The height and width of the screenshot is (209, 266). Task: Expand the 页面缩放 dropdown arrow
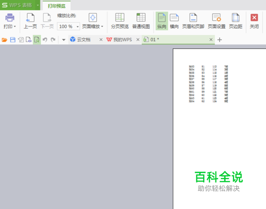pos(102,27)
